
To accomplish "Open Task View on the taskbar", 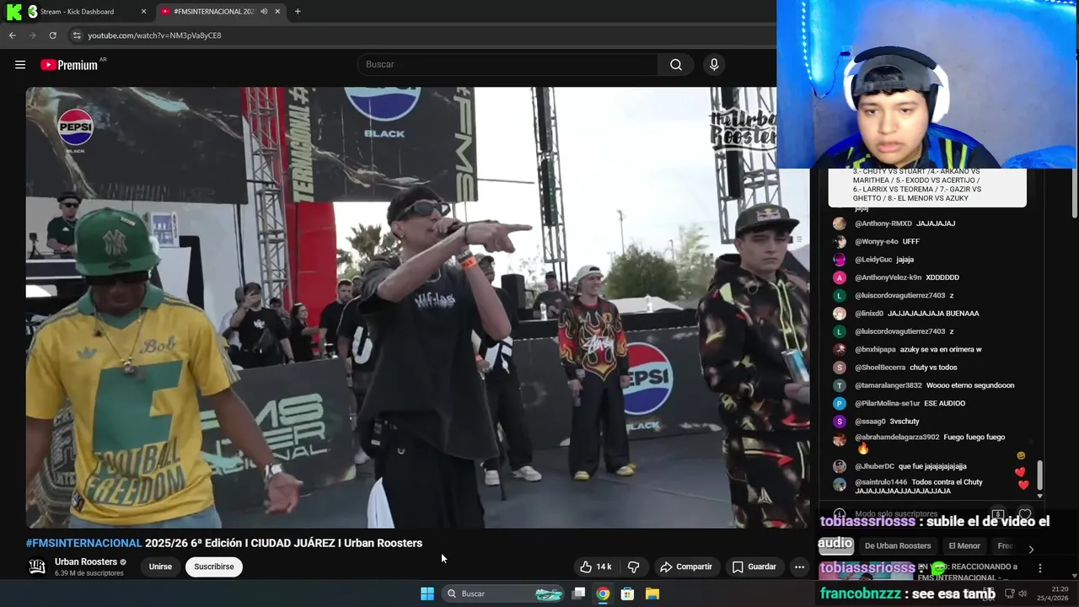I will [x=578, y=594].
